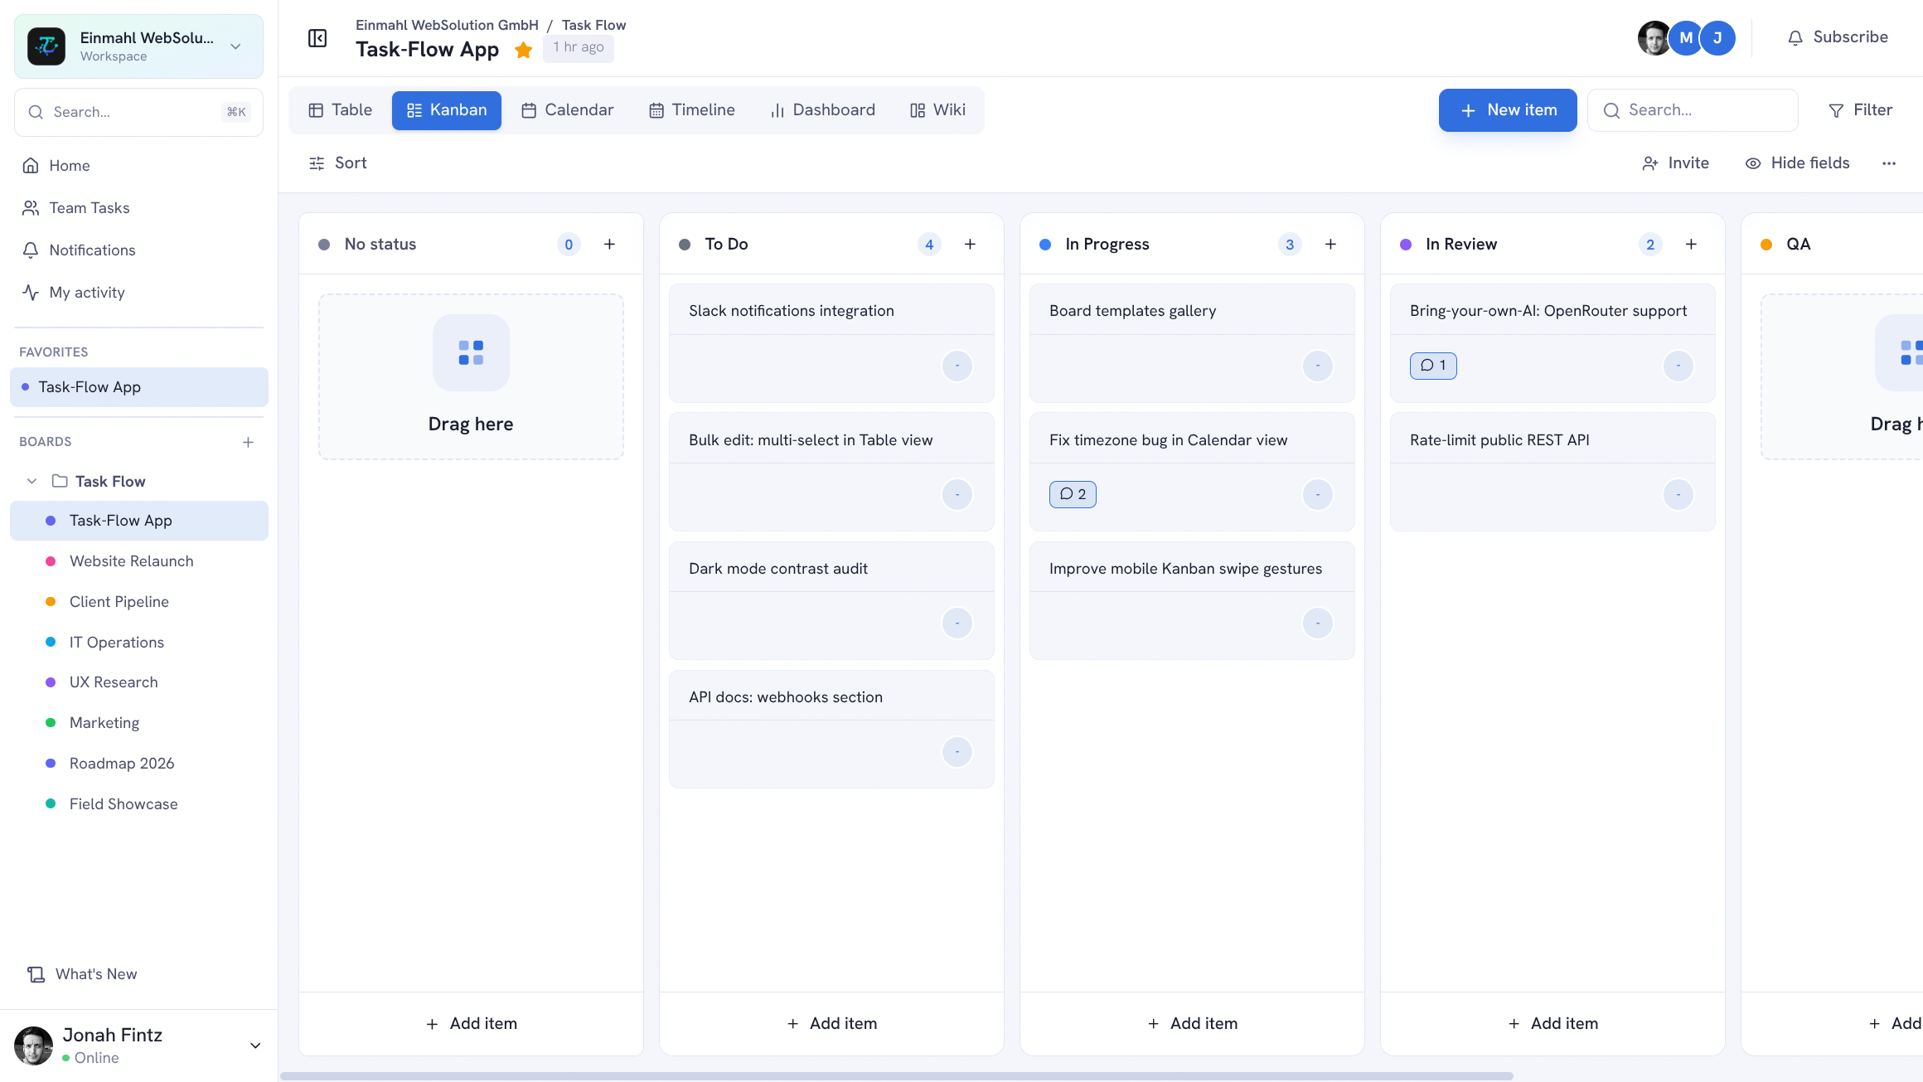This screenshot has height=1082, width=1923.
Task: Open the three-dots more options menu
Action: click(1889, 163)
